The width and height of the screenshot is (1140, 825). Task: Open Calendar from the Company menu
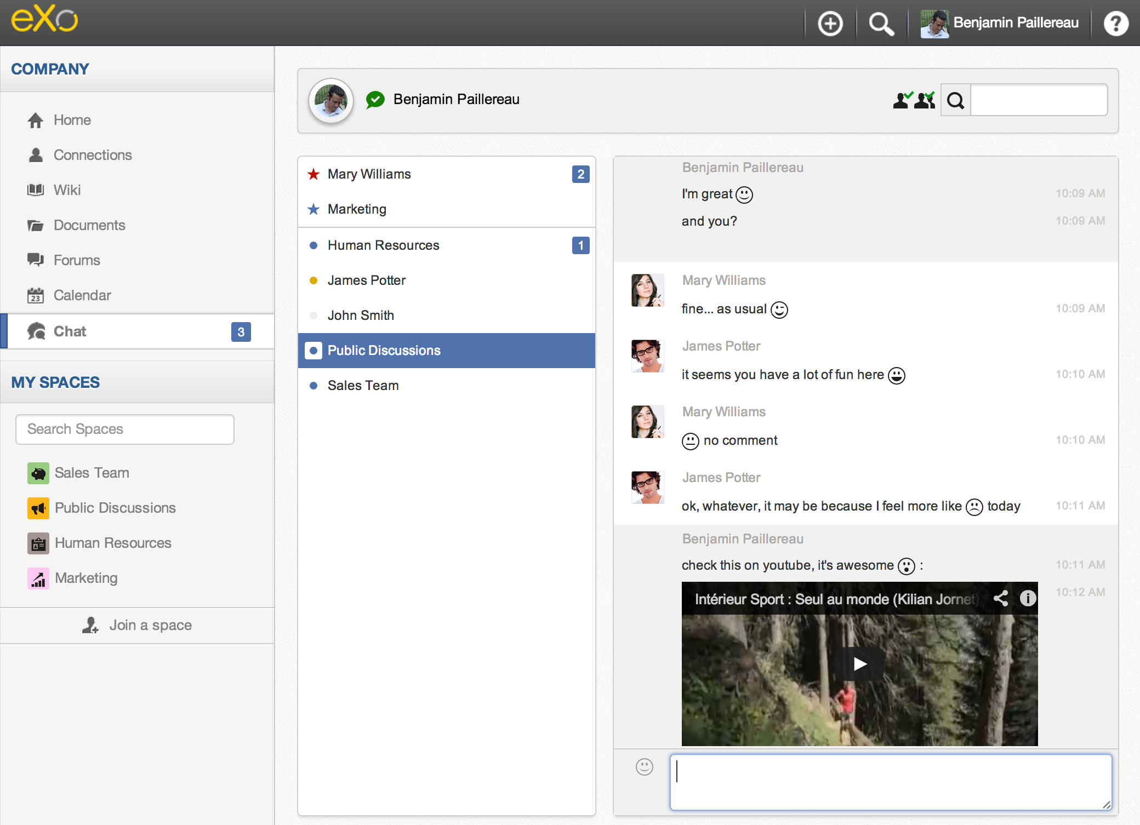point(82,295)
